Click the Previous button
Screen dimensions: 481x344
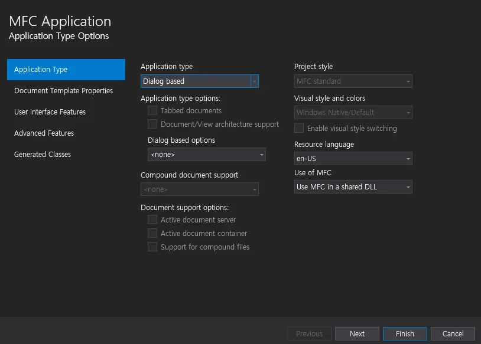309,333
